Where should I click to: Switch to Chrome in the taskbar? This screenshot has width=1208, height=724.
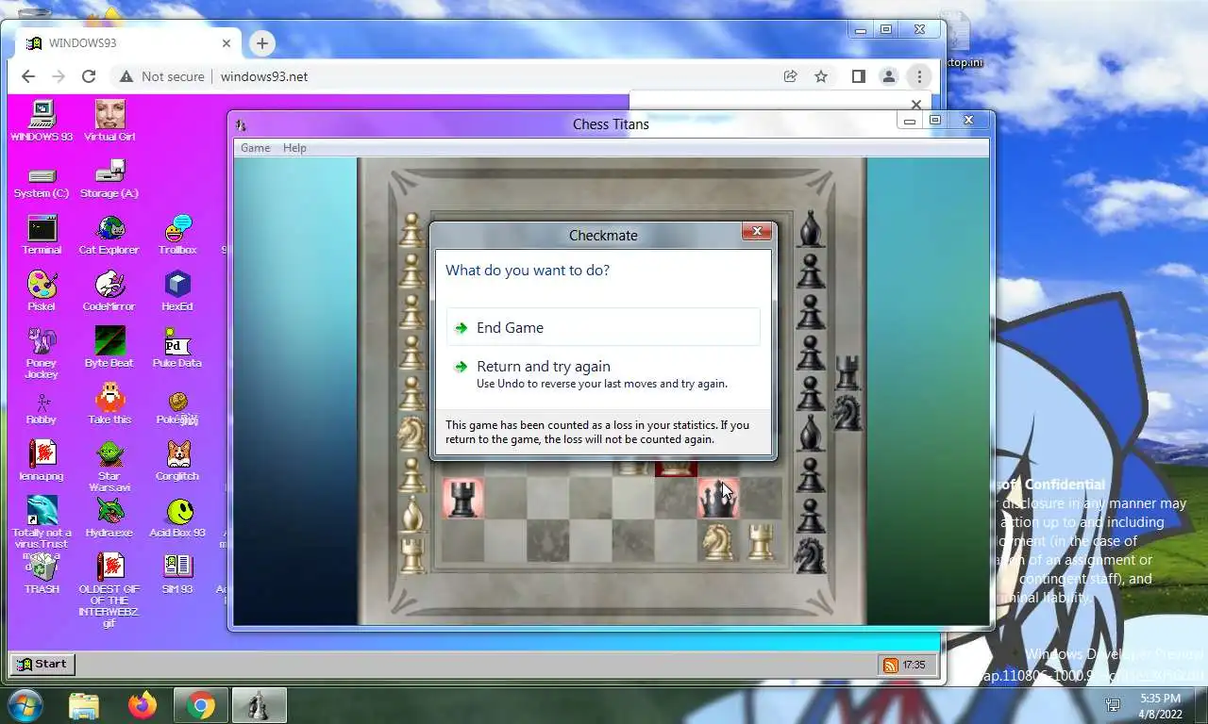(200, 705)
